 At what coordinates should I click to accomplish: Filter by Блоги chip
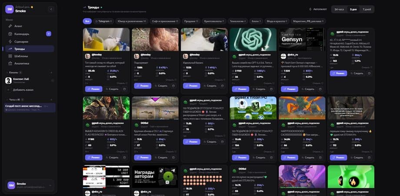(256, 21)
